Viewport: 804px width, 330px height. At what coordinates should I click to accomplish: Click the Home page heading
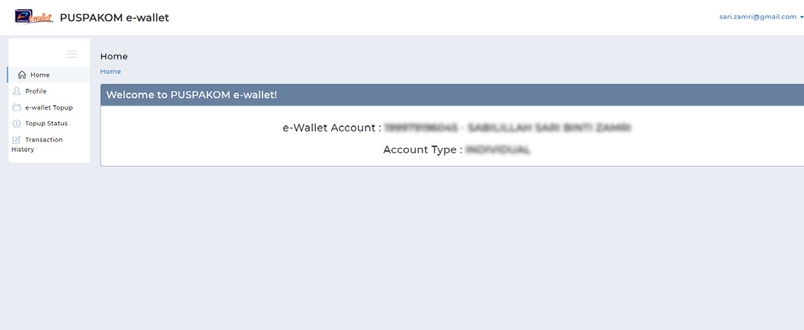click(114, 56)
